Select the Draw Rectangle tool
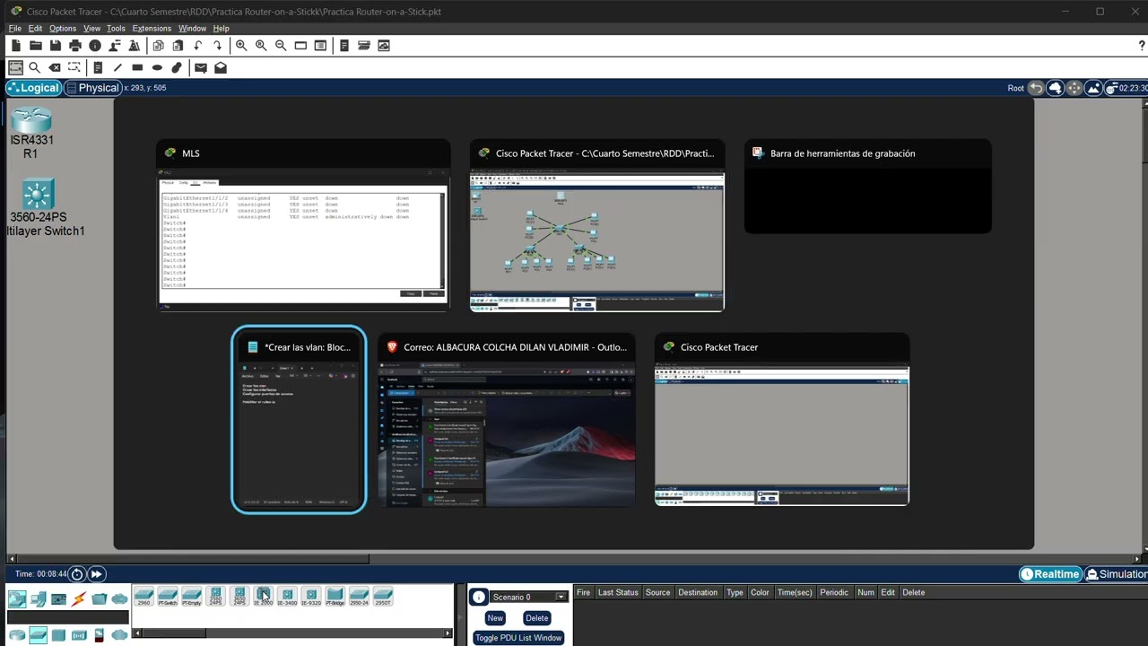 [137, 67]
